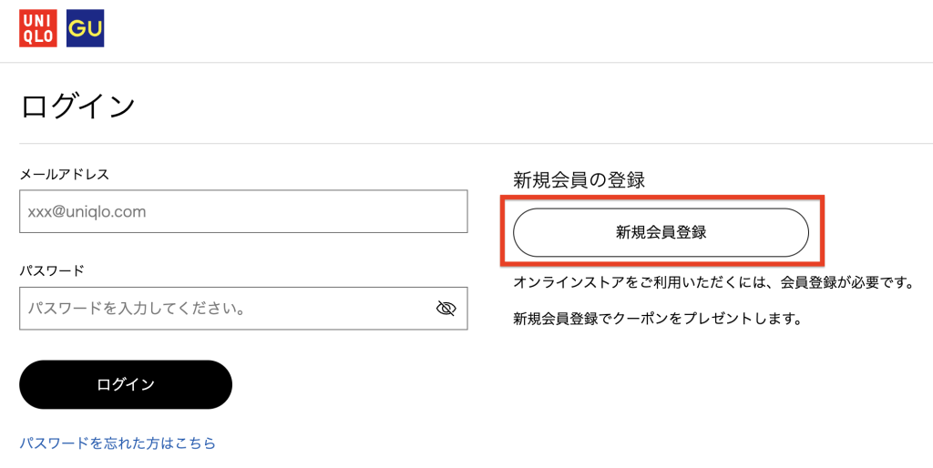This screenshot has height=468, width=933.
Task: Click the divider line below the logos
Action: tap(466, 63)
